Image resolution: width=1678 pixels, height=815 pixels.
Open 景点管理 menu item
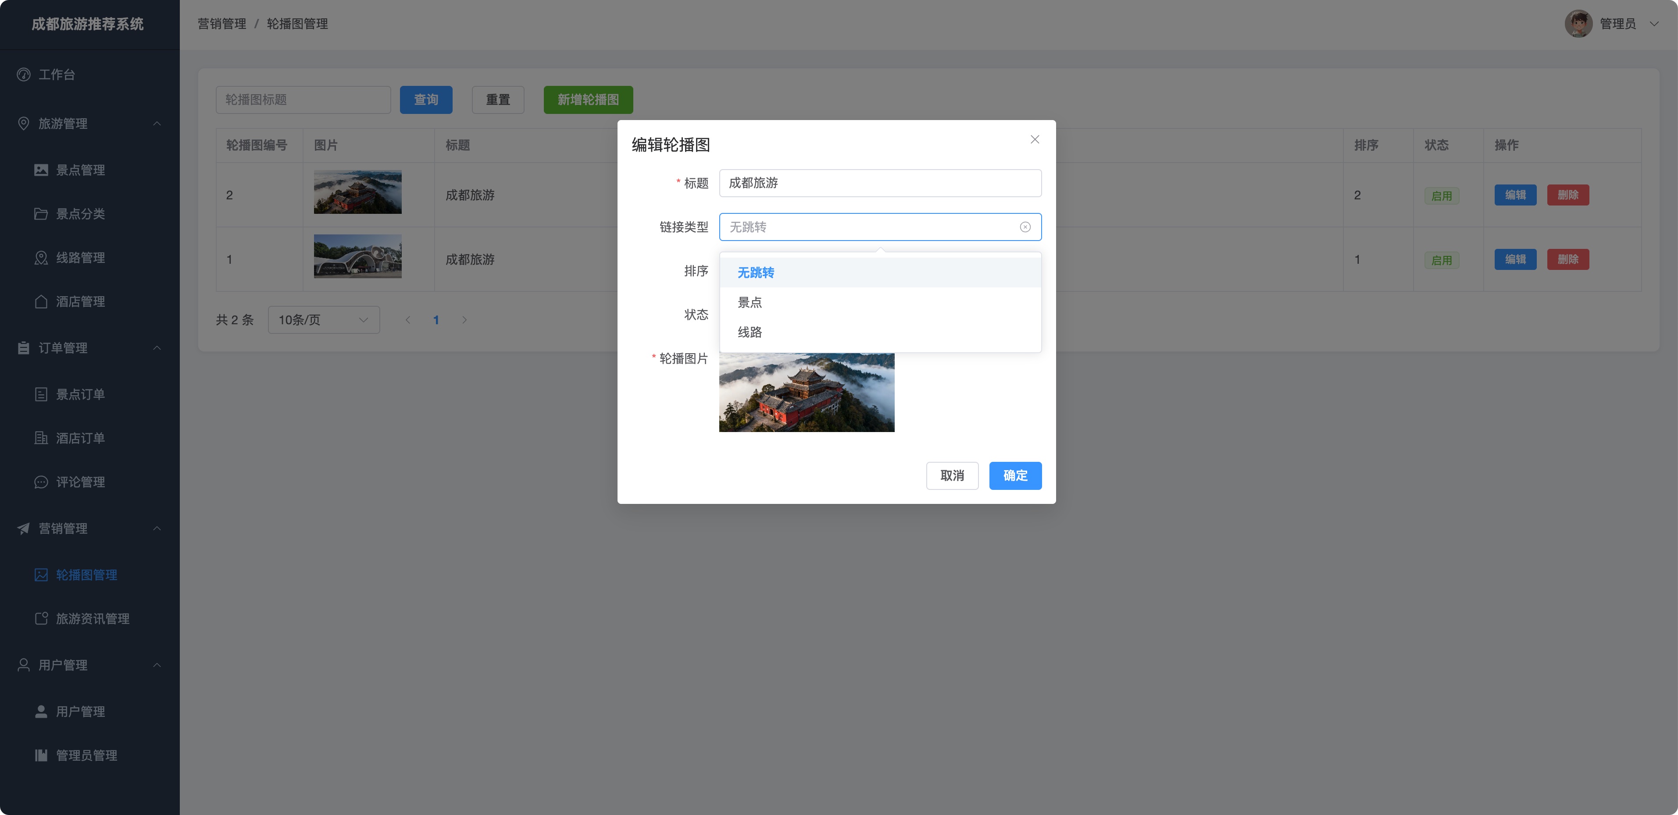pos(90,170)
